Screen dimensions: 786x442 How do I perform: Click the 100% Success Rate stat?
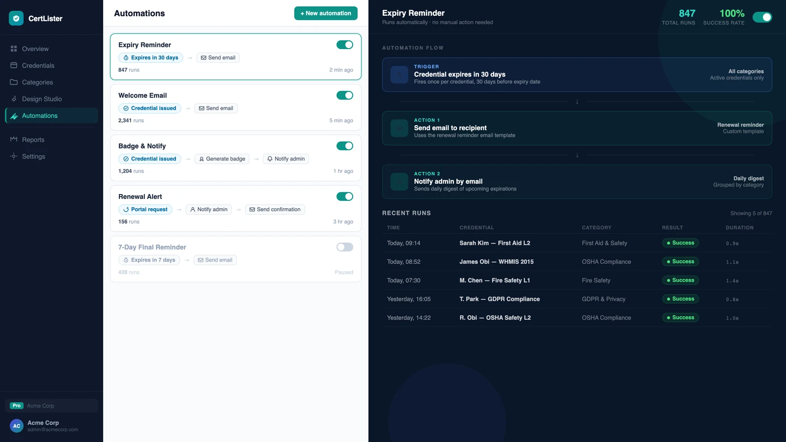(x=724, y=17)
